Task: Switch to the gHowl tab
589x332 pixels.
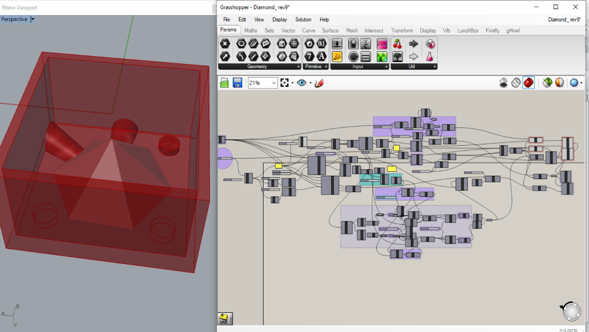Action: [512, 30]
